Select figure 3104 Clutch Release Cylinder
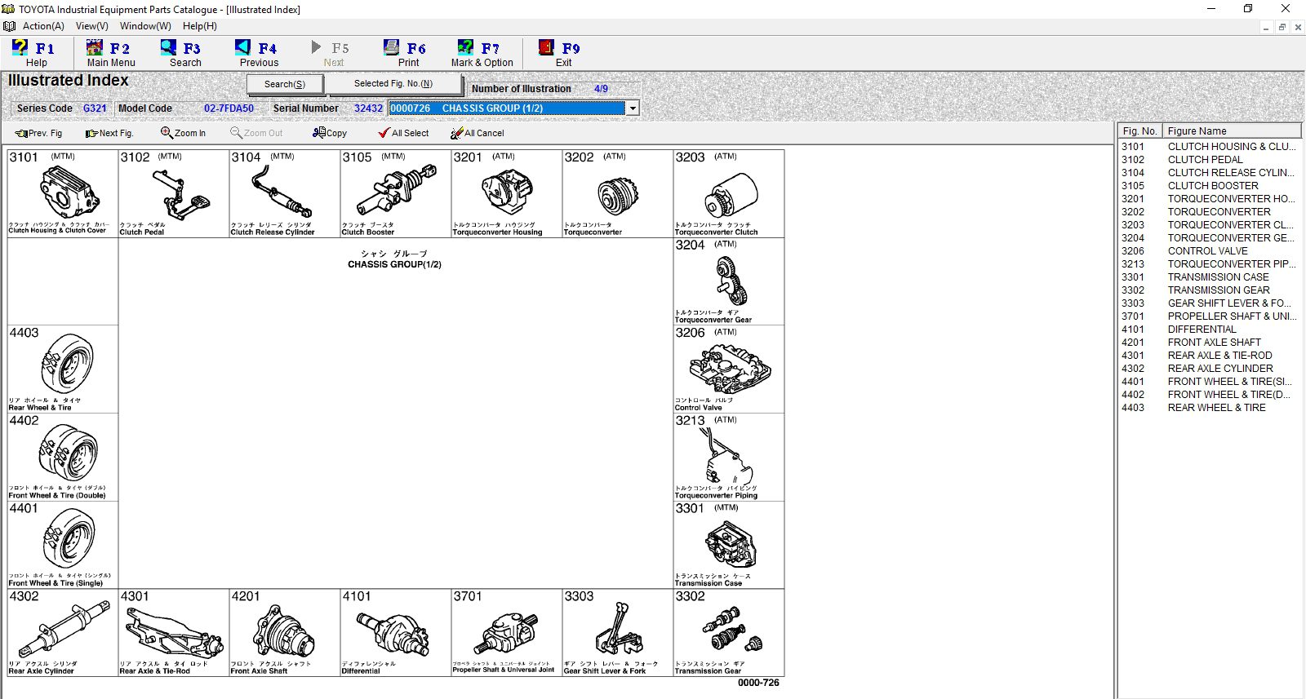 [285, 193]
